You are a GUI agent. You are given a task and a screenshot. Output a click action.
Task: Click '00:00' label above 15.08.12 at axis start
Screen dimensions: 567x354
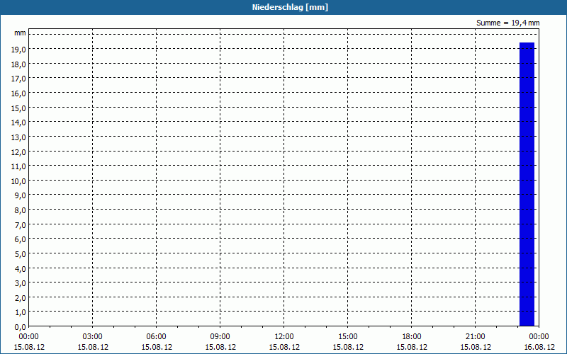click(29, 337)
